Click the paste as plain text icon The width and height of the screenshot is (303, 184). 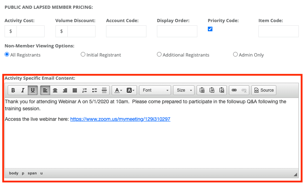pos(212,90)
